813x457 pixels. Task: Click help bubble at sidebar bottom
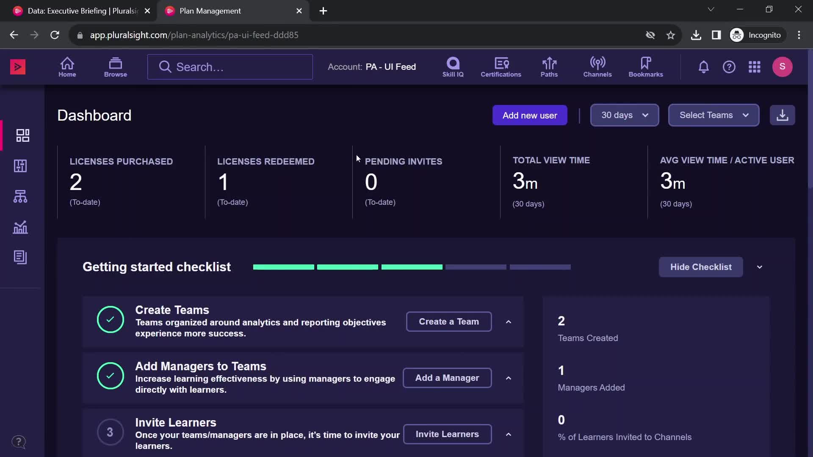click(19, 442)
